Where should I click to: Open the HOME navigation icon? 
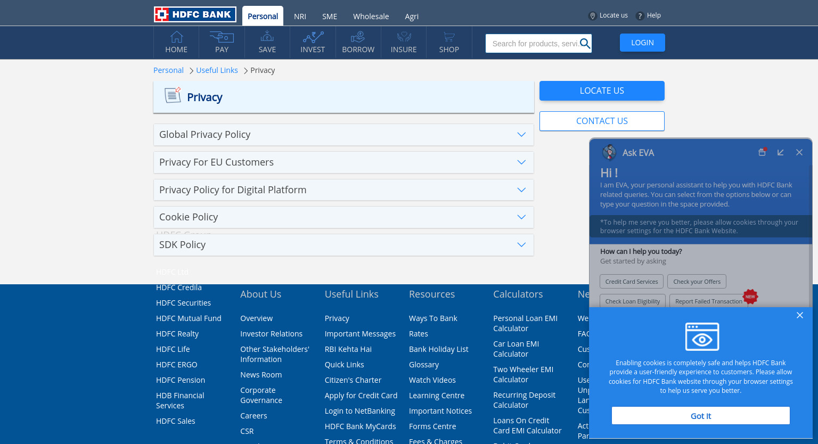176,37
